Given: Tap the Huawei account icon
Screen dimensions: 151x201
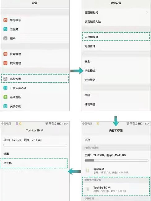Looking at the screenshot, I should coord(5,20).
